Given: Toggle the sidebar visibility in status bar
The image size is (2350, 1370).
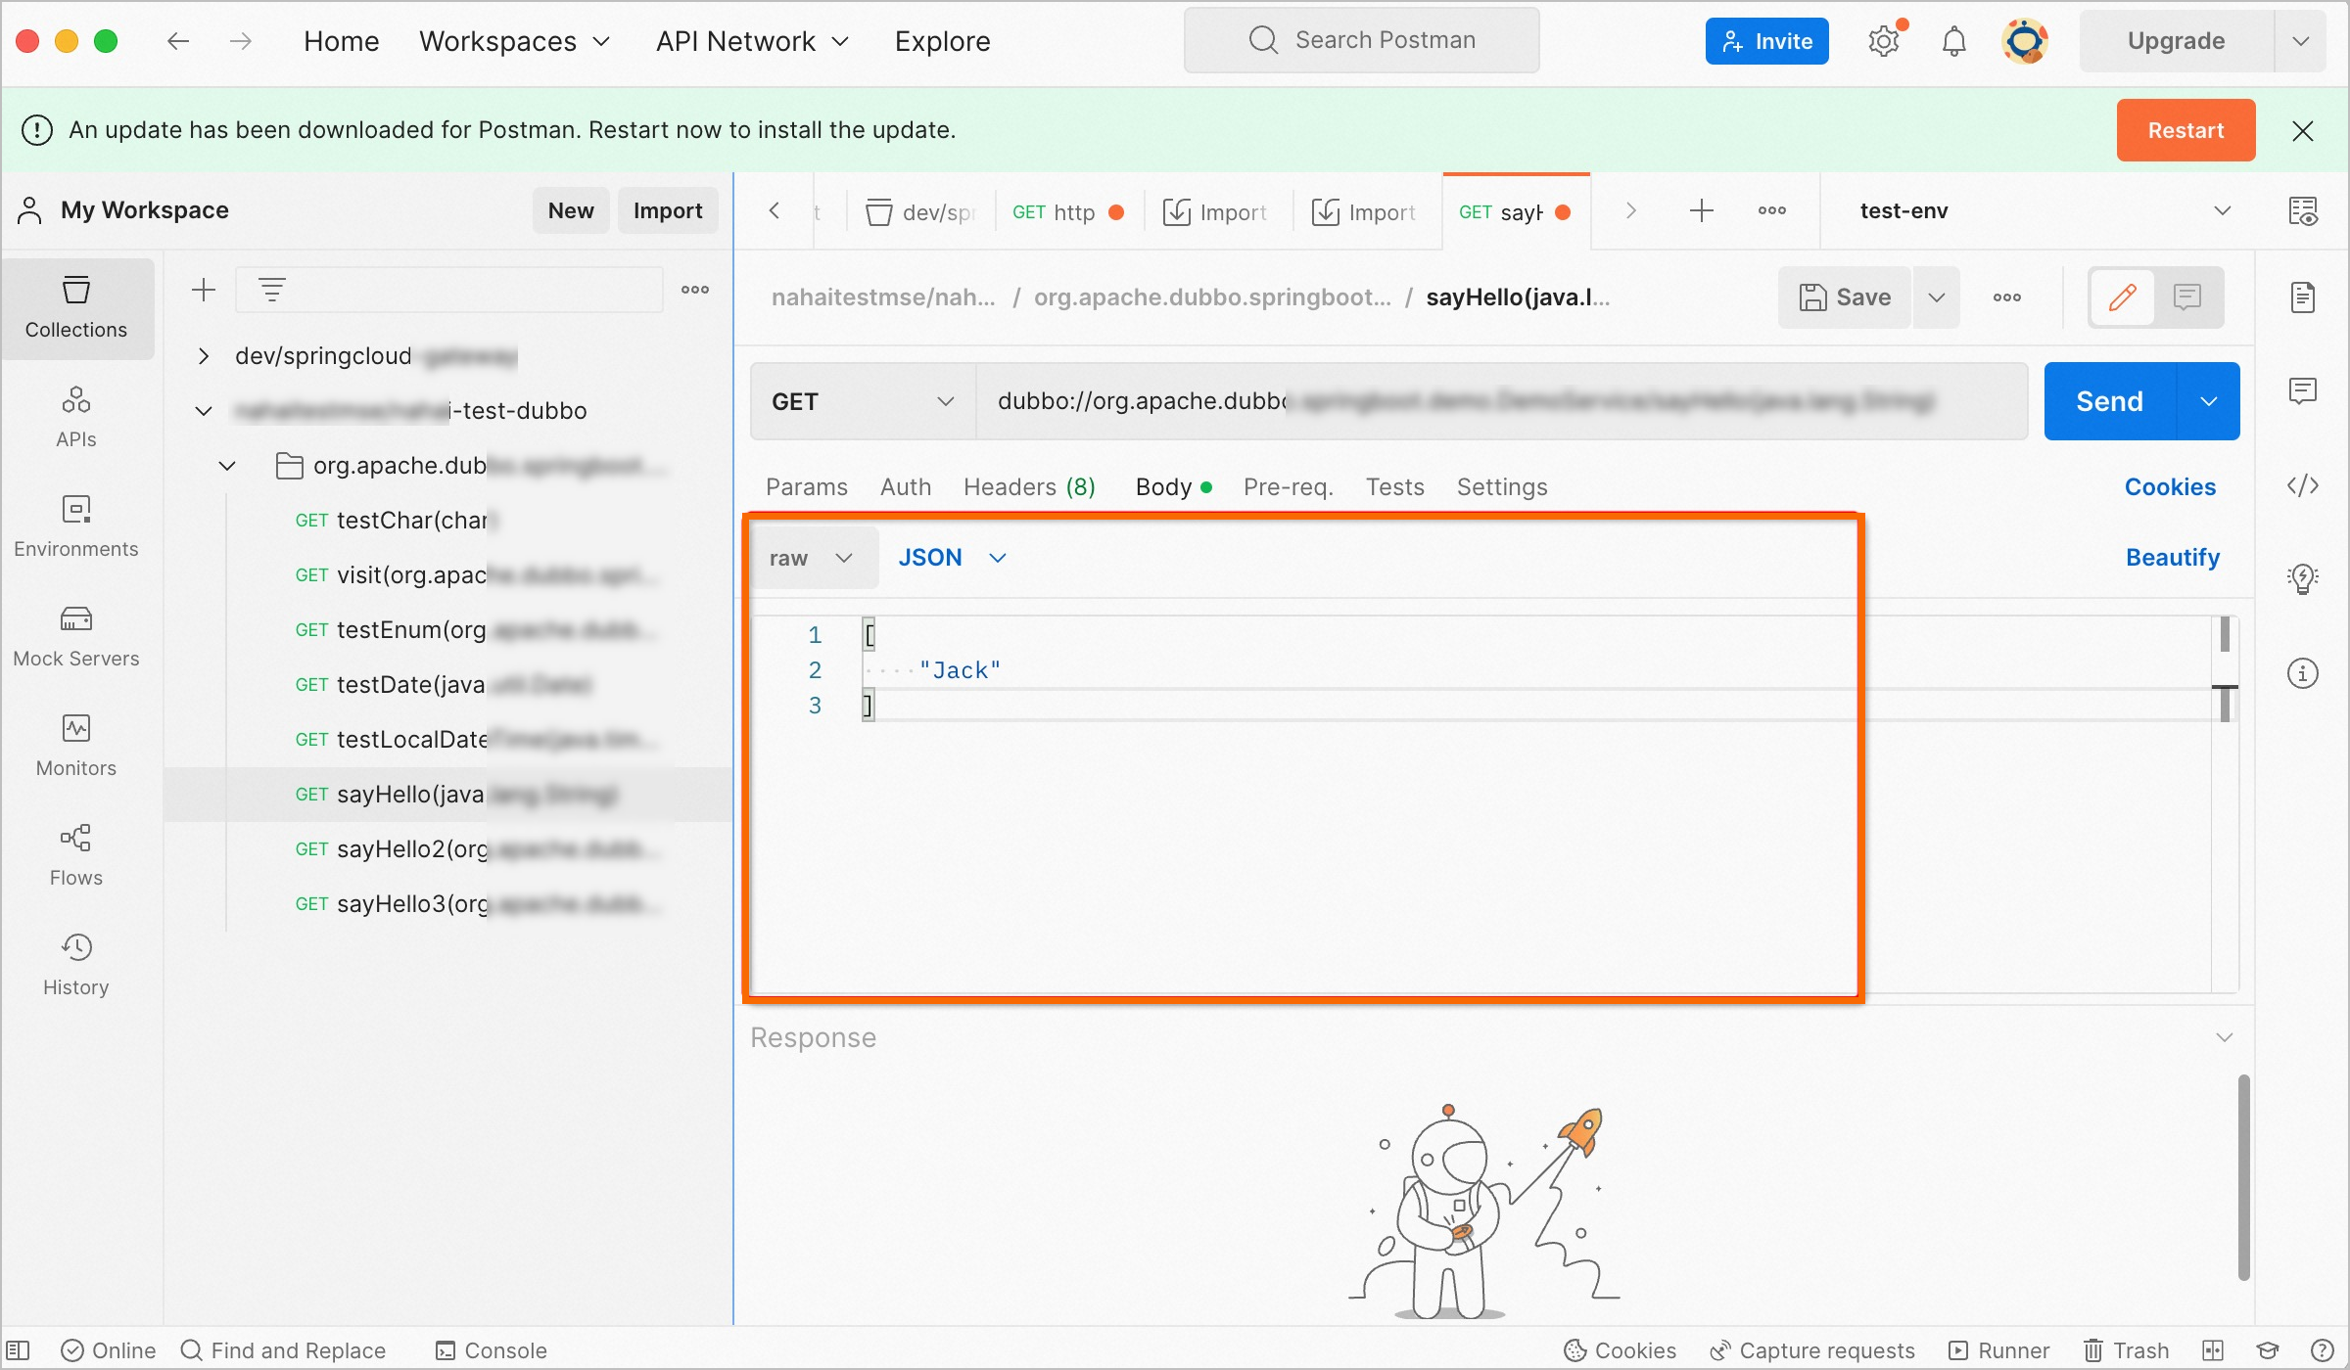Looking at the screenshot, I should tap(20, 1350).
